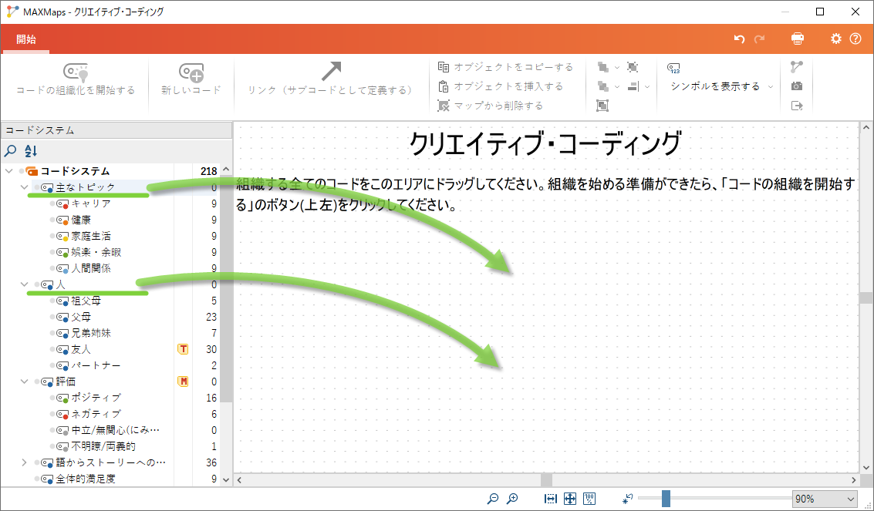Image resolution: width=874 pixels, height=511 pixels.
Task: Click the link mode node icon
Action: pyautogui.click(x=797, y=67)
